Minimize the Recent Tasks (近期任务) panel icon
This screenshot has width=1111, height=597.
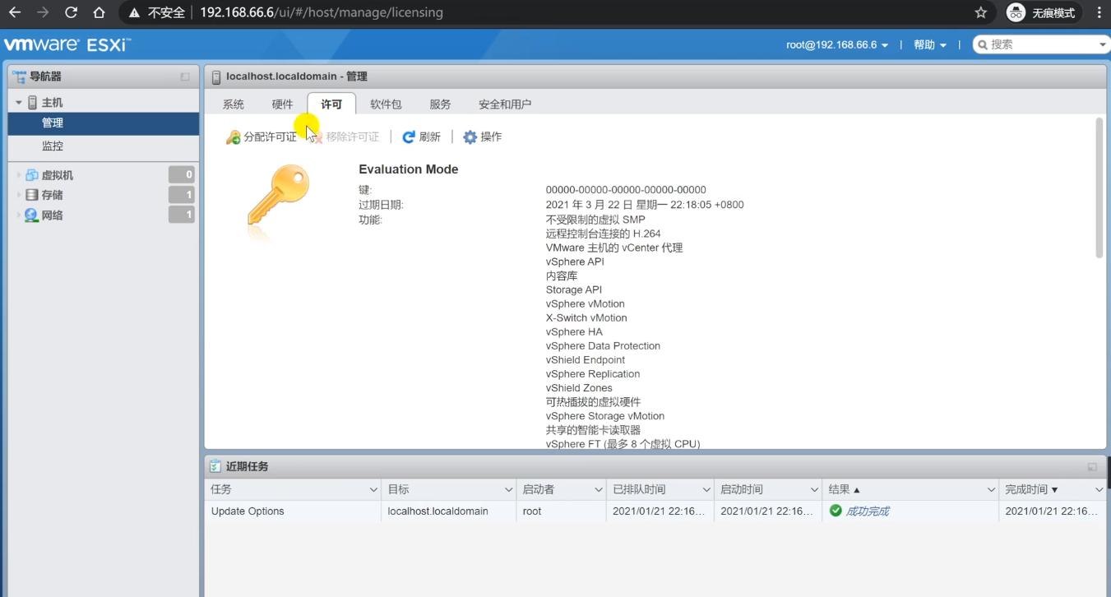coord(1092,467)
